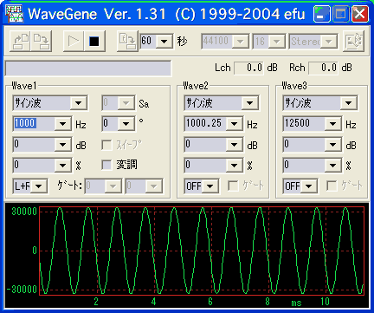
Task: Close the WaveGene window
Action: point(360,14)
